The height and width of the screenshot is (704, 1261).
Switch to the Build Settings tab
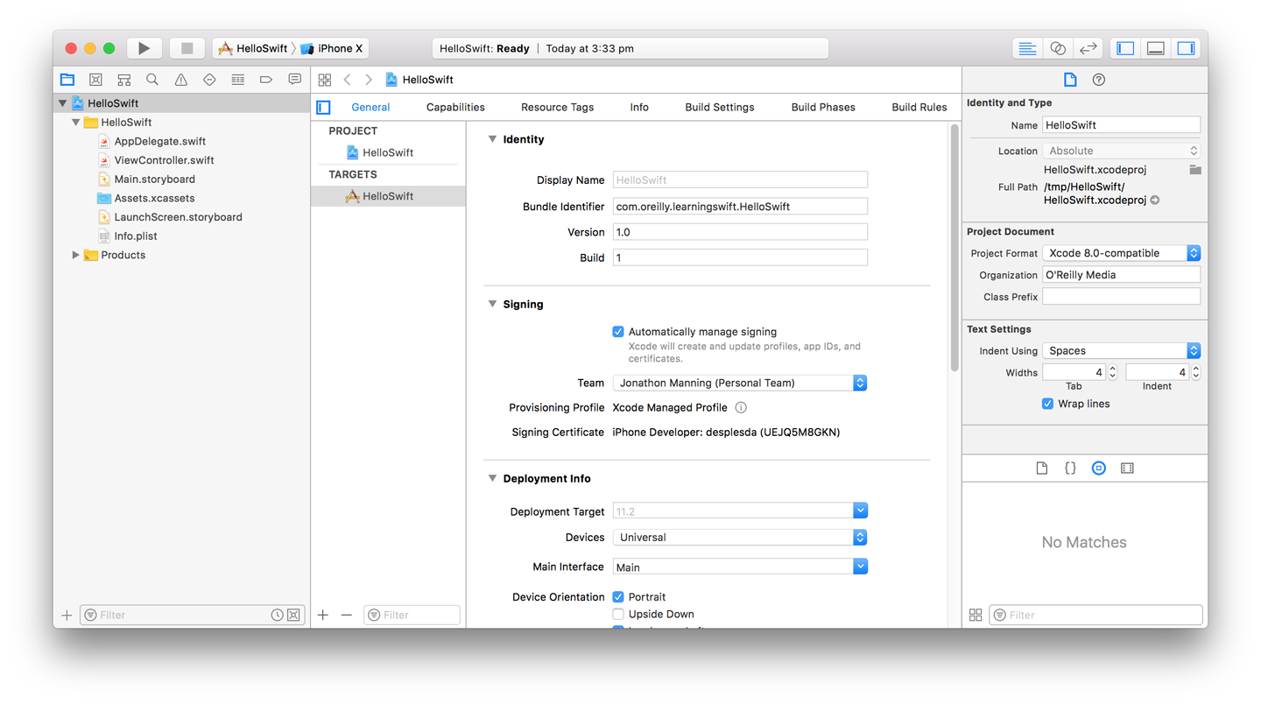(720, 107)
